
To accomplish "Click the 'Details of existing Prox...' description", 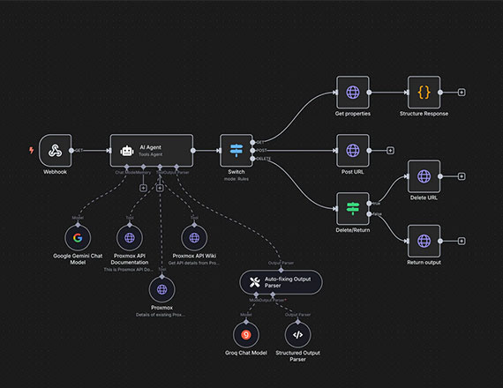I will coord(161,315).
